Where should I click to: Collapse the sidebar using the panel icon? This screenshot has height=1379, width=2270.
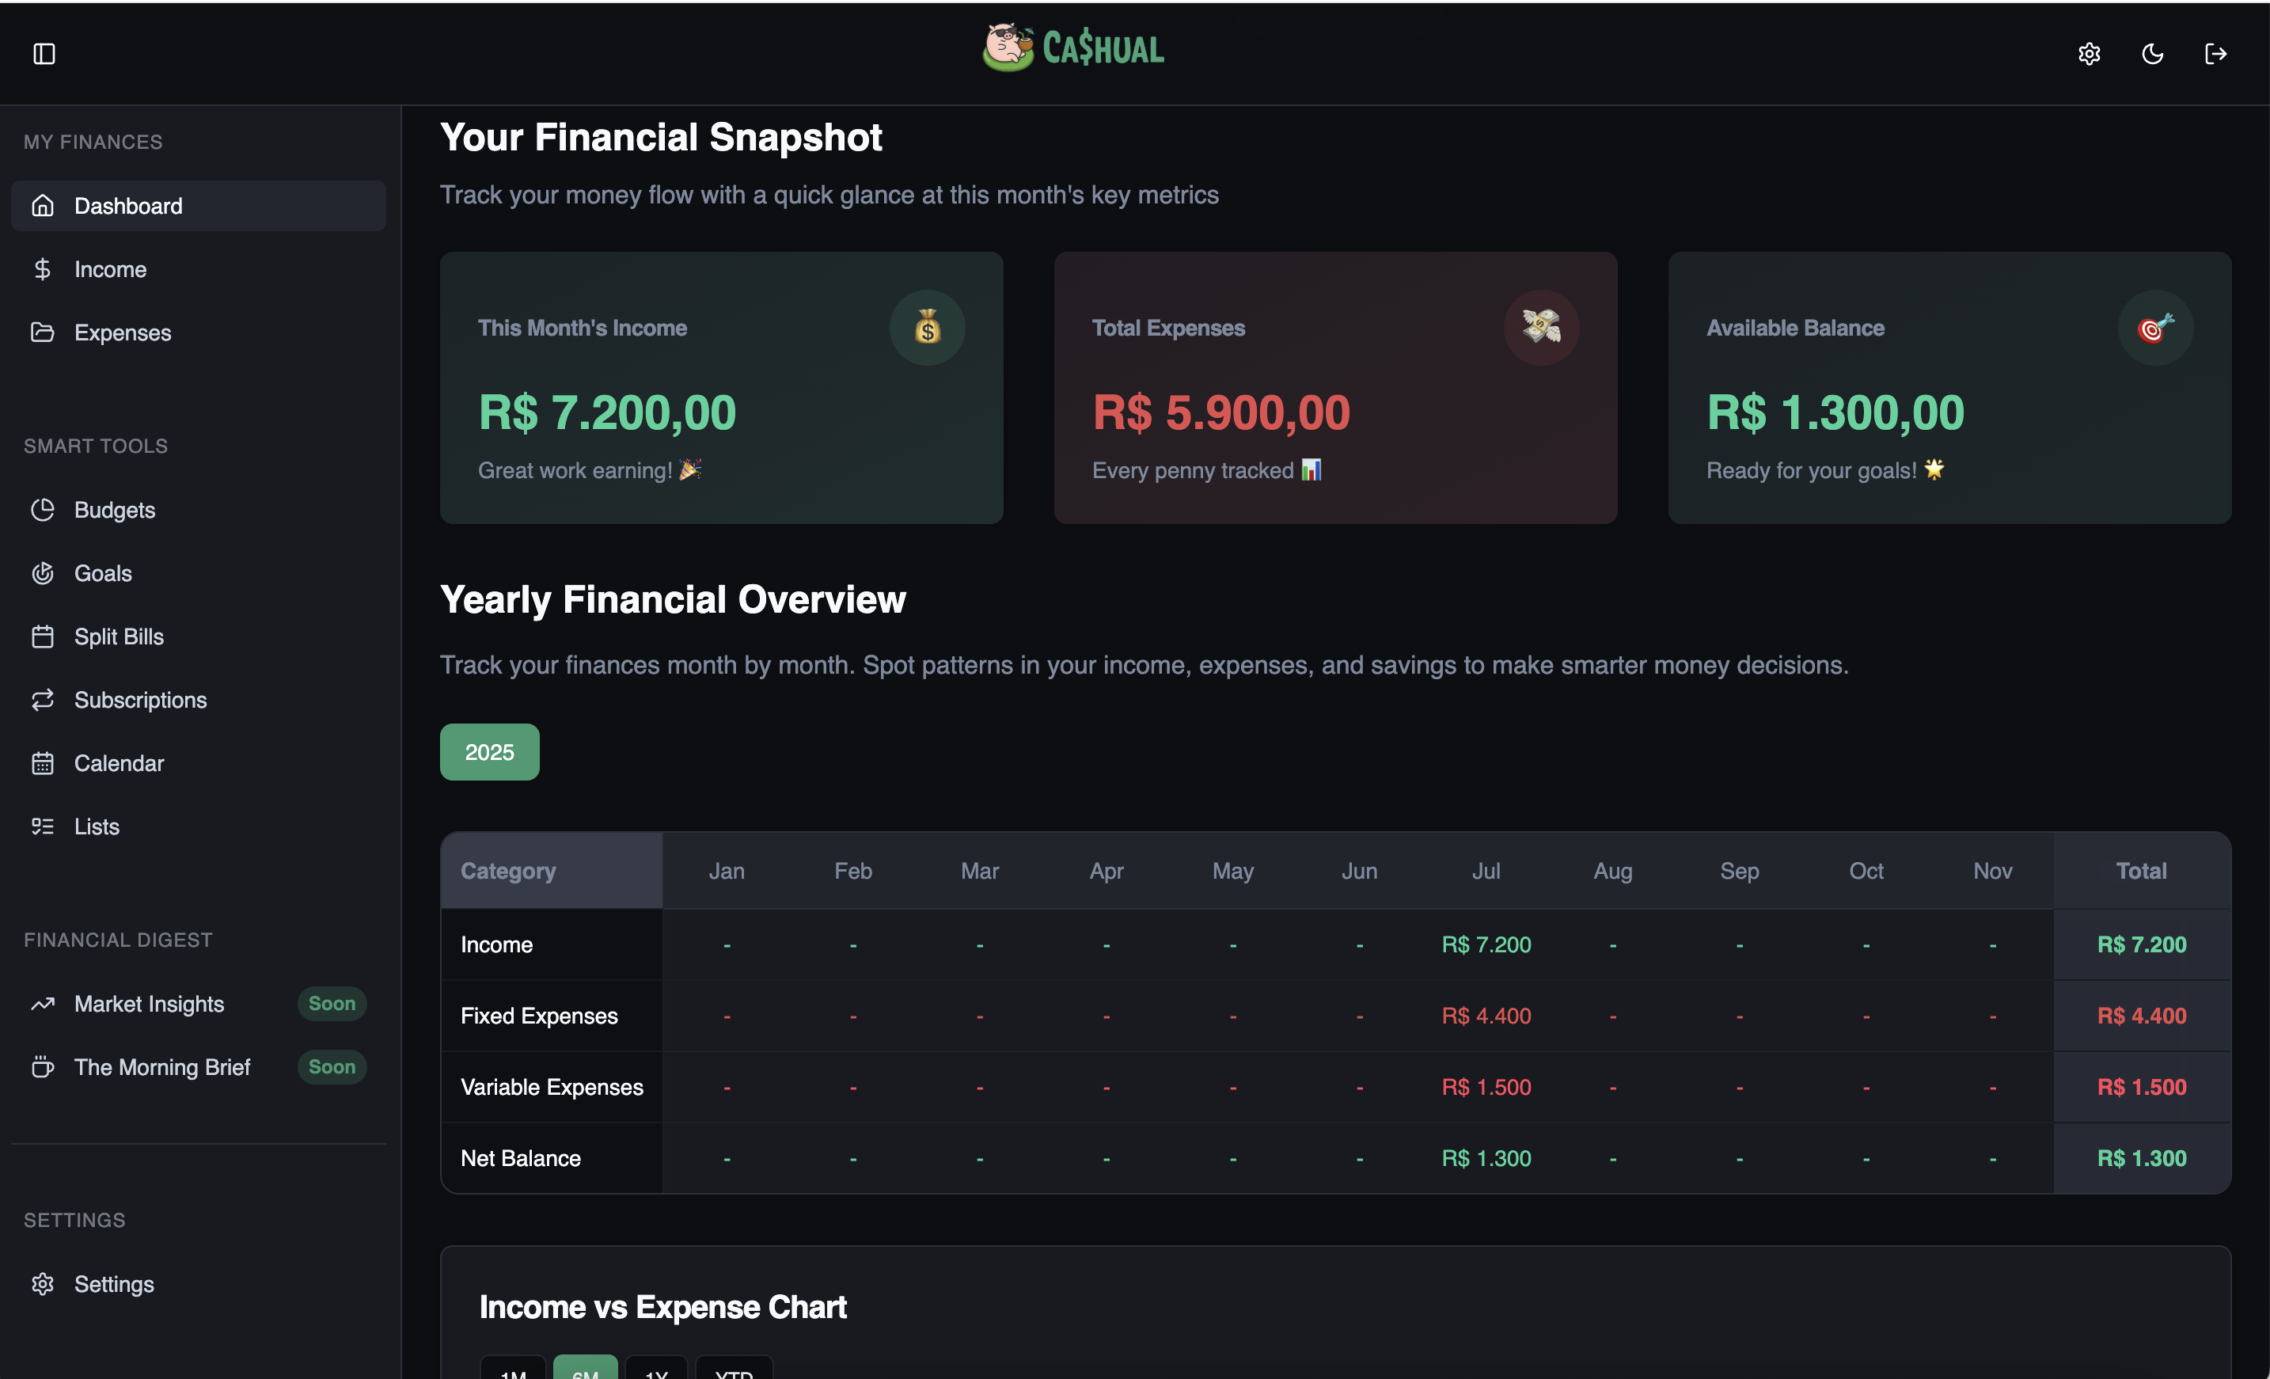[44, 53]
